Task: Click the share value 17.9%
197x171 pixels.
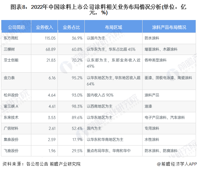Action: (x=77, y=139)
